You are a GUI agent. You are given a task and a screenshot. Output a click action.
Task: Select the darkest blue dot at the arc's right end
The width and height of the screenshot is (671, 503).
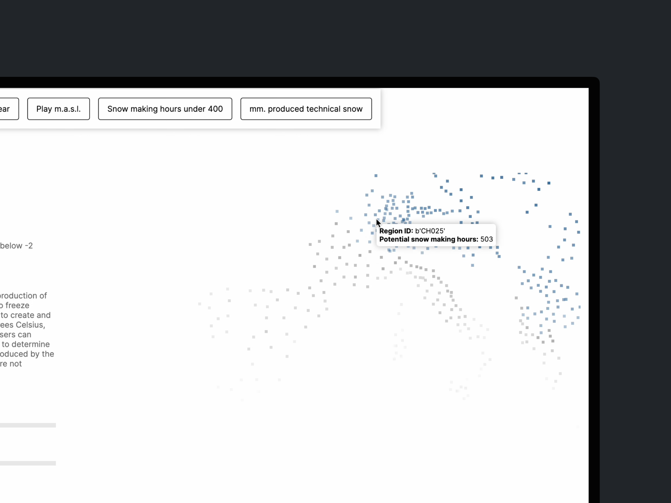coord(549,183)
